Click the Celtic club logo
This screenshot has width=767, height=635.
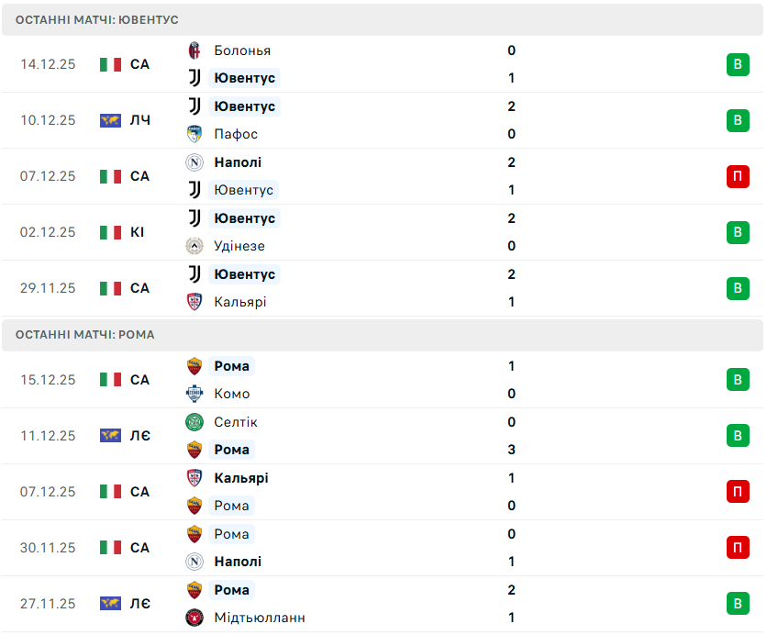pos(195,422)
